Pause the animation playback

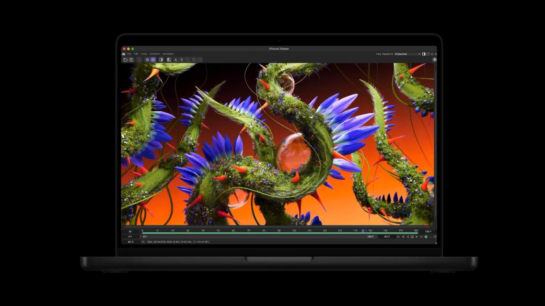412,237
